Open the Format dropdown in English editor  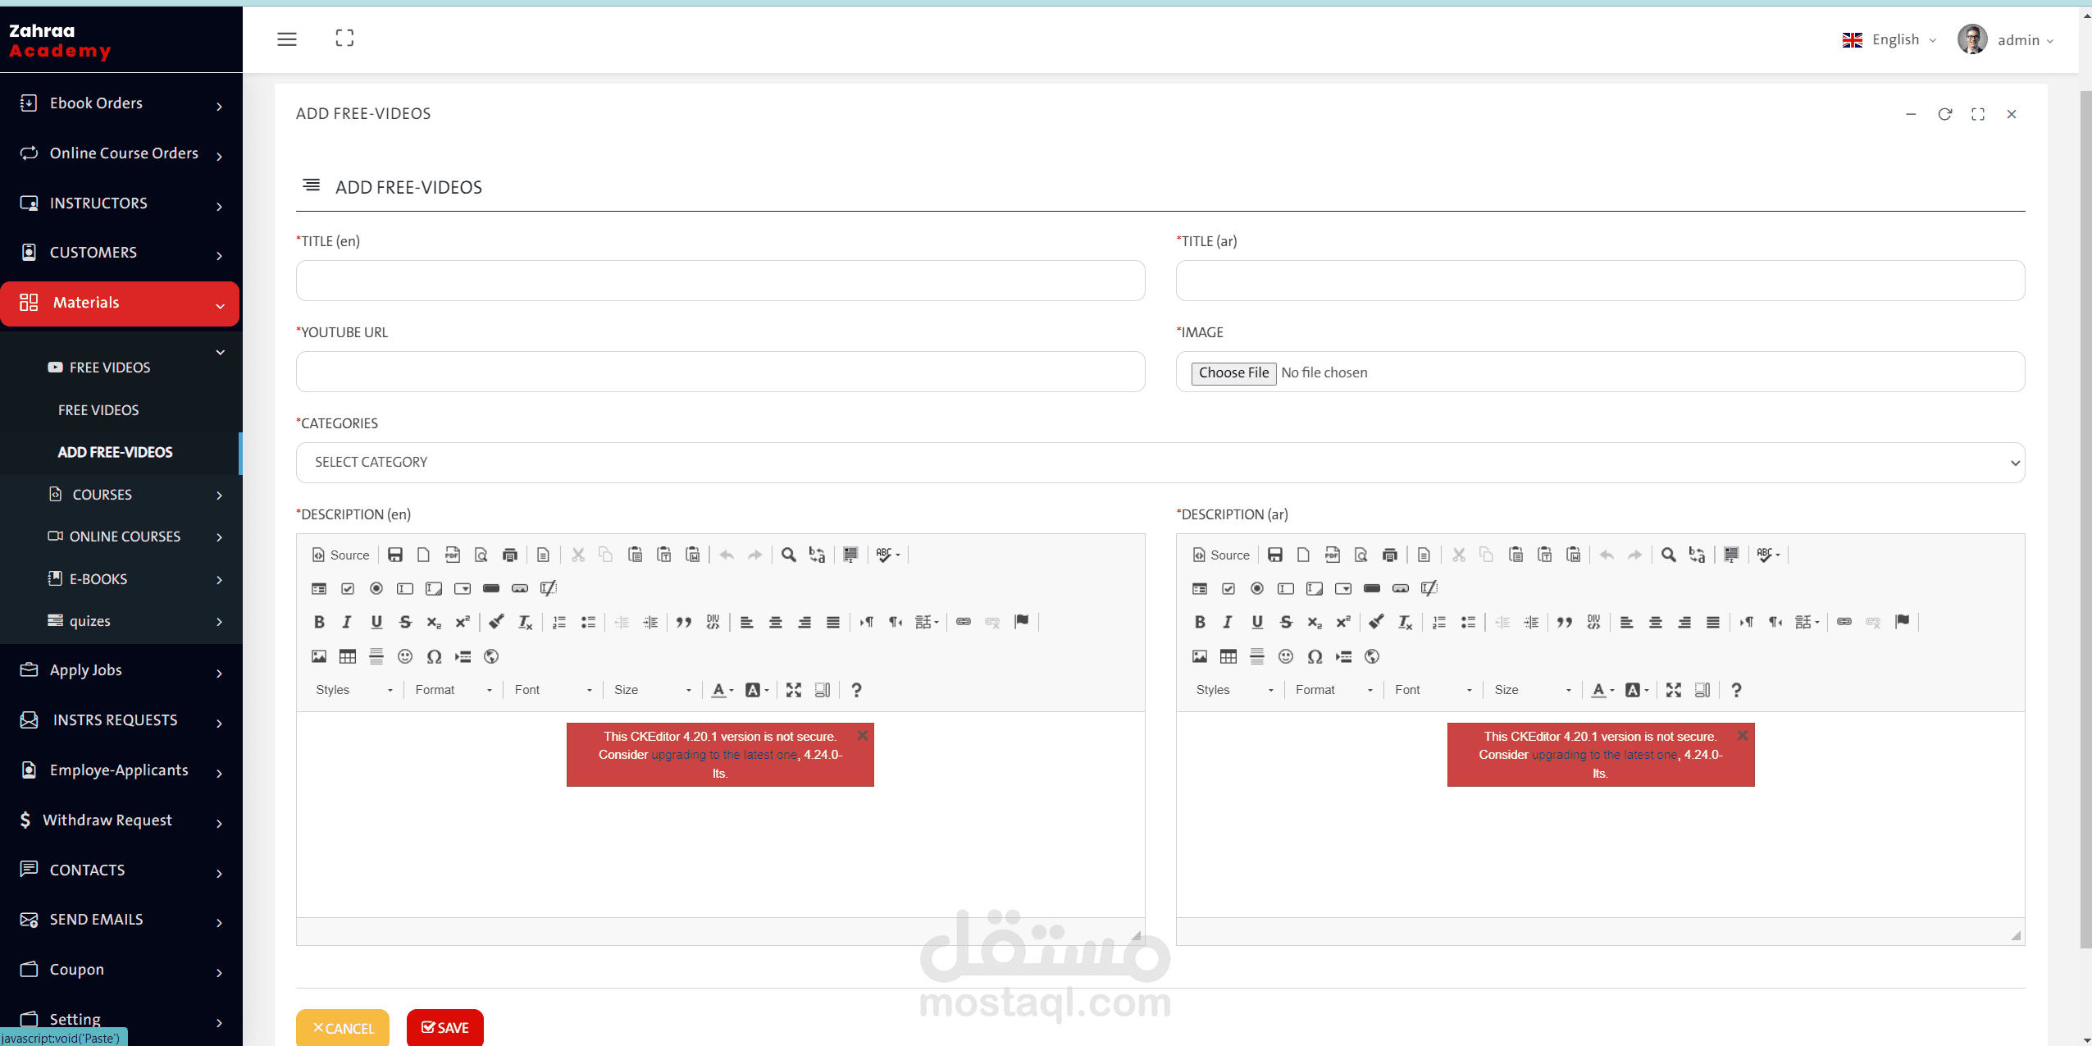pyautogui.click(x=453, y=690)
